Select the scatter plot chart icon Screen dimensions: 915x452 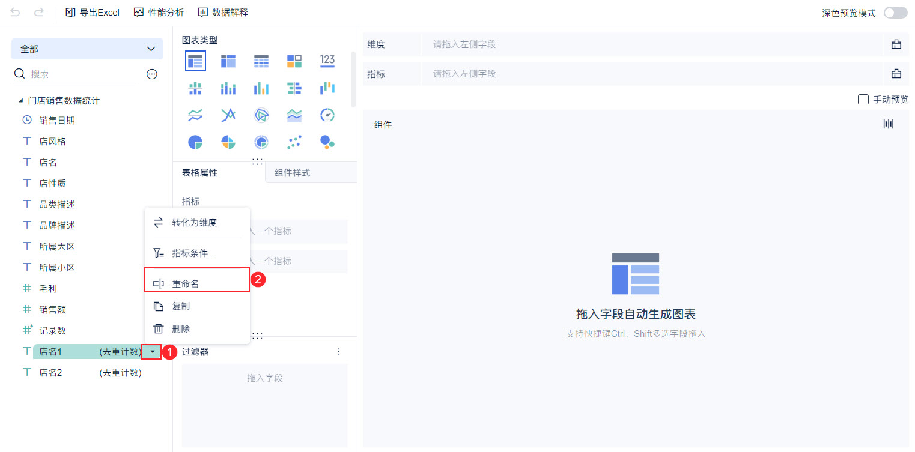pos(294,142)
